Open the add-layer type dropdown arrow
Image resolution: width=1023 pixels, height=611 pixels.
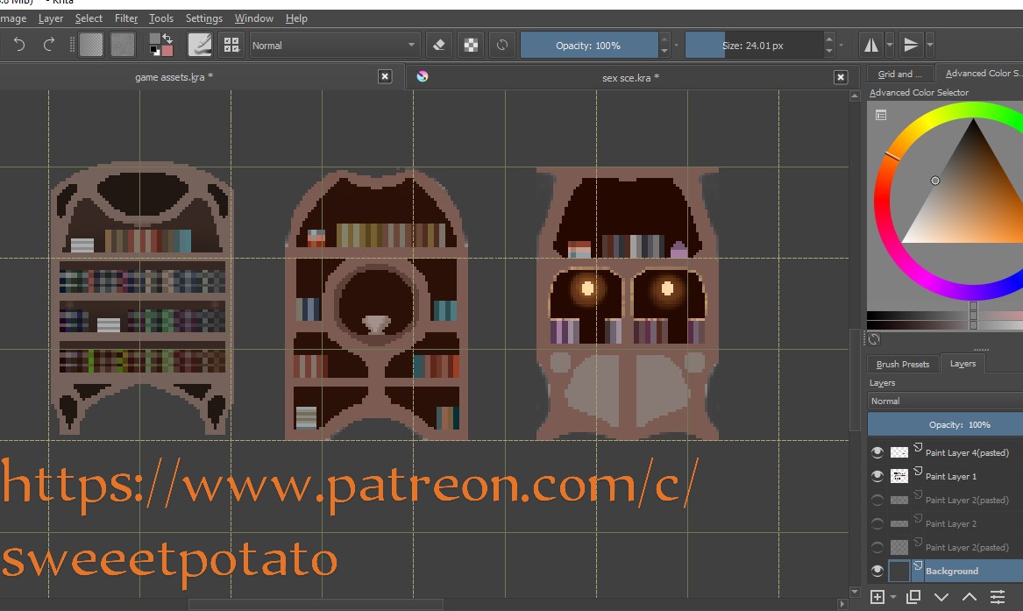tap(892, 597)
